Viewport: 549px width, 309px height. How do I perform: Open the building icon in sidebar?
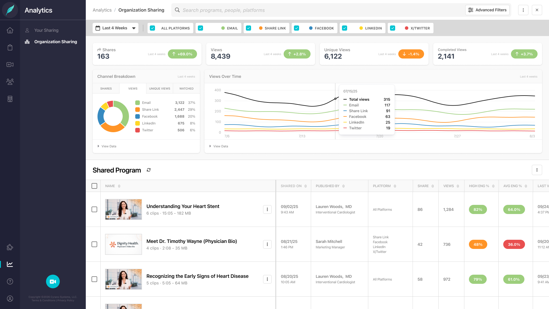tap(10, 99)
